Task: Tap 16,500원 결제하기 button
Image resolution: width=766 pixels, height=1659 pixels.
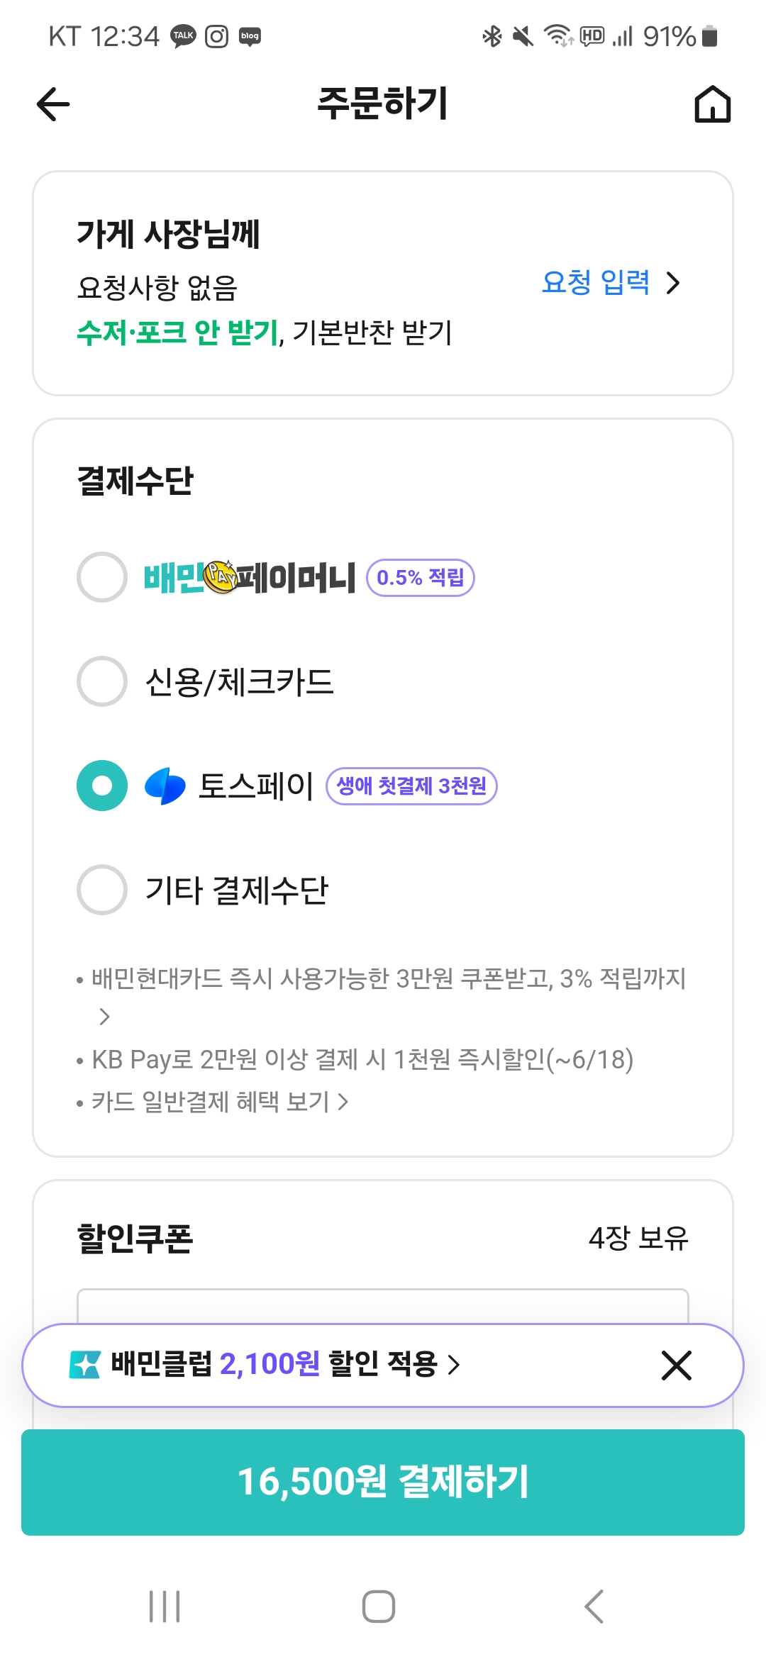Action: (383, 1482)
